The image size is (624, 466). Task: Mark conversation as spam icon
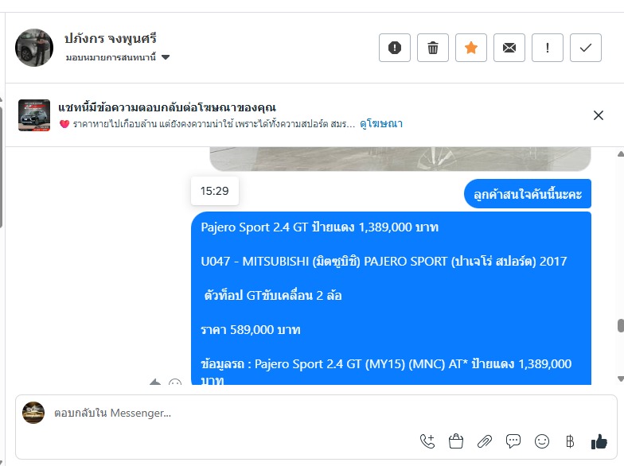pos(395,48)
